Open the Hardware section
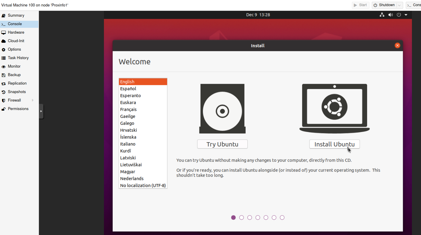The height and width of the screenshot is (235, 421). [19, 32]
